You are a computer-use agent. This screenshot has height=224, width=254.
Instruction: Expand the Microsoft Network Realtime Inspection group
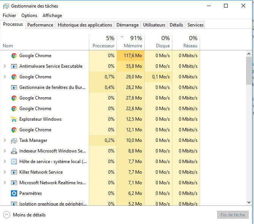click(x=5, y=183)
